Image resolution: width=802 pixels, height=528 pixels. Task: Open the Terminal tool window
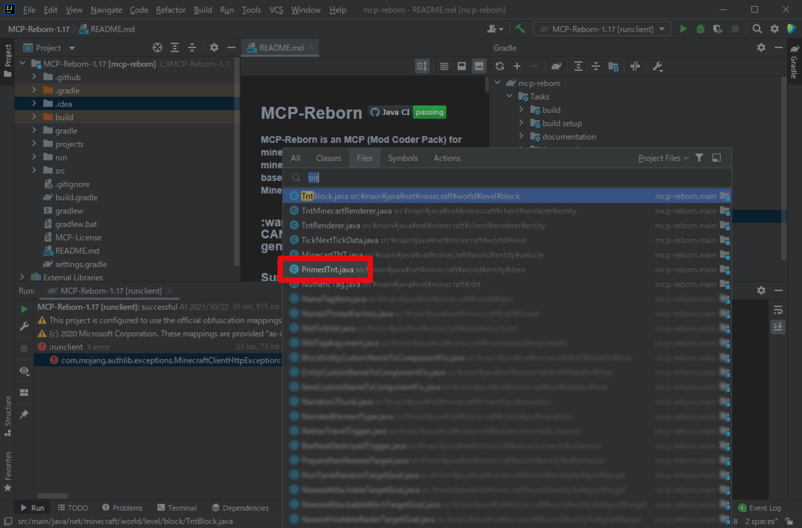coord(176,508)
